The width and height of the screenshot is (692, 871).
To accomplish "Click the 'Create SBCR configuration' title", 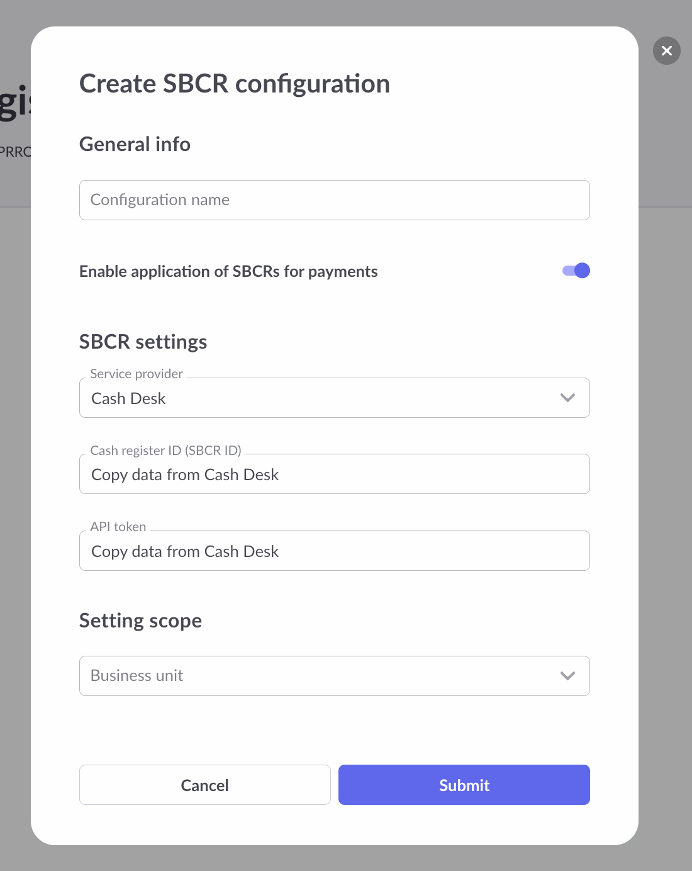I will [x=234, y=84].
